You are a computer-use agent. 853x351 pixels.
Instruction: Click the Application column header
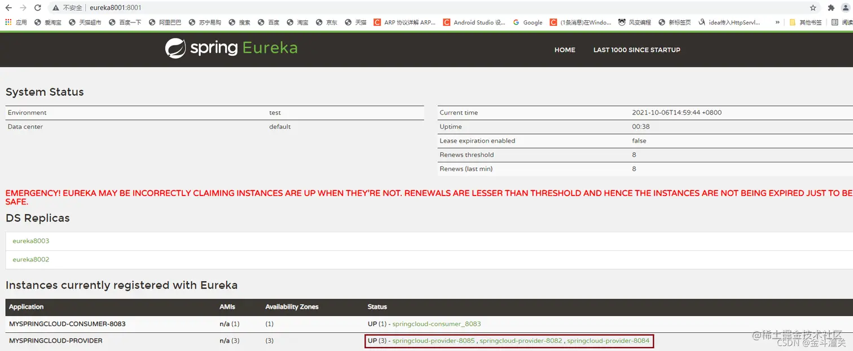[x=26, y=307]
